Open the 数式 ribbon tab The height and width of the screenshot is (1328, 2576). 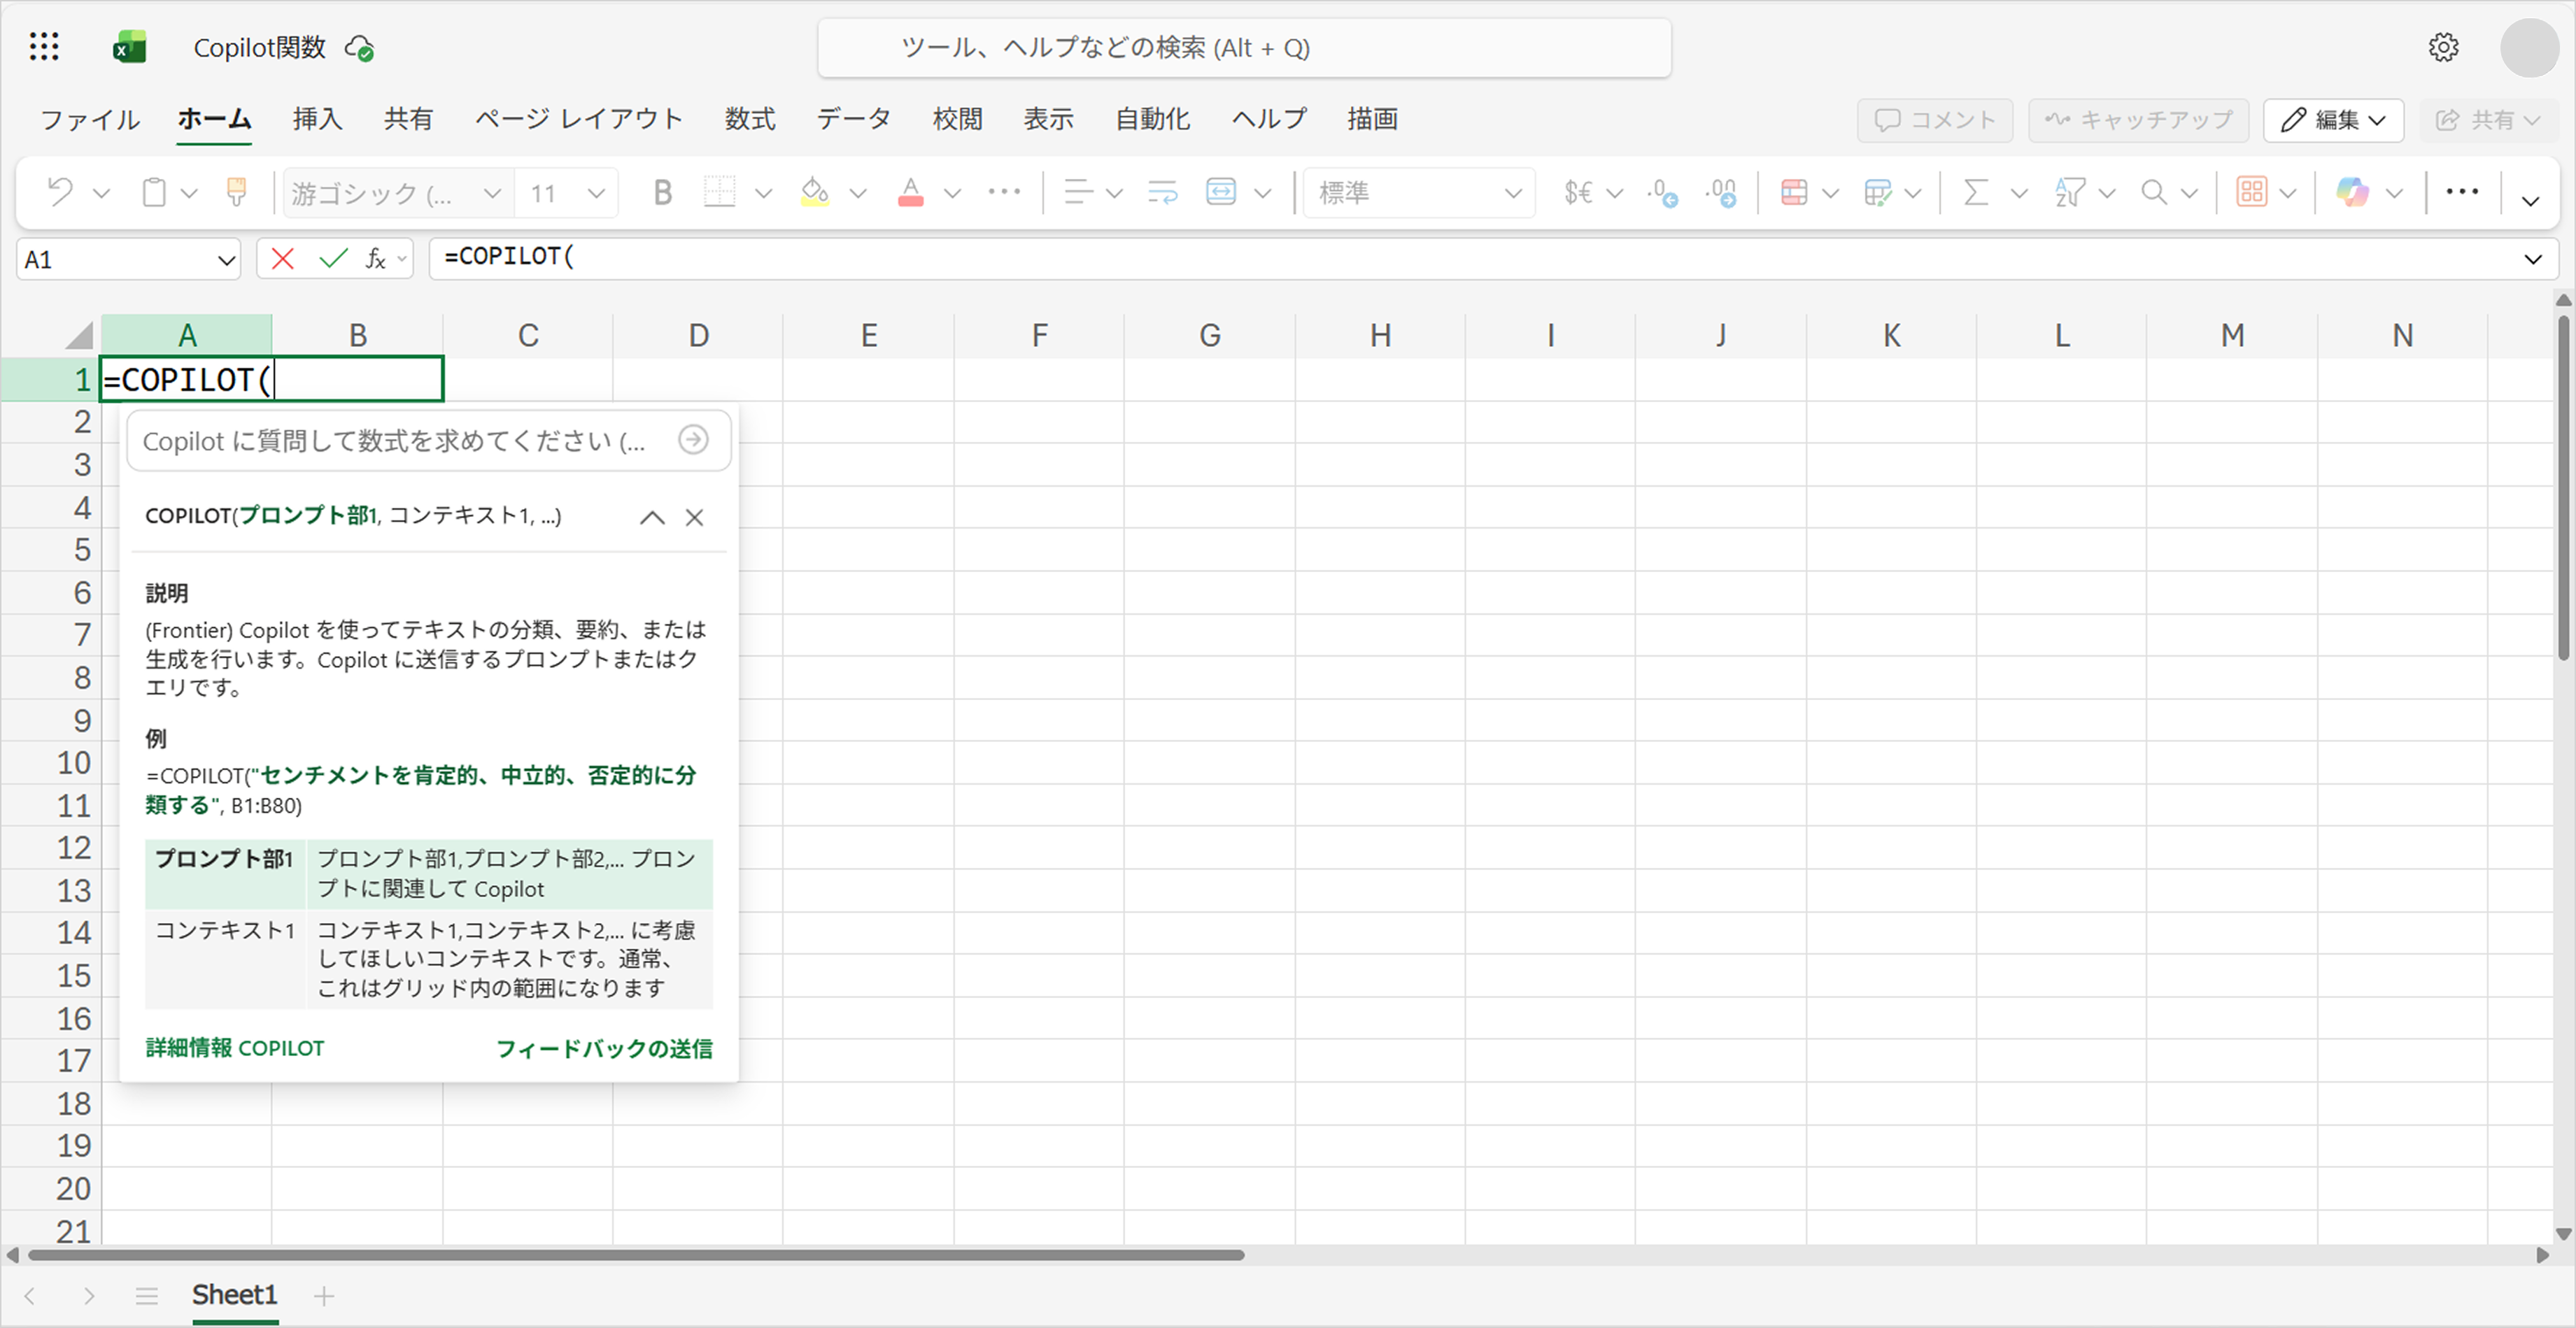[x=749, y=119]
